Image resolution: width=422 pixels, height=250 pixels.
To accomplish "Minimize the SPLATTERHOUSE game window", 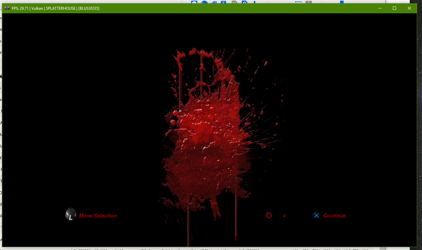I will 380,8.
